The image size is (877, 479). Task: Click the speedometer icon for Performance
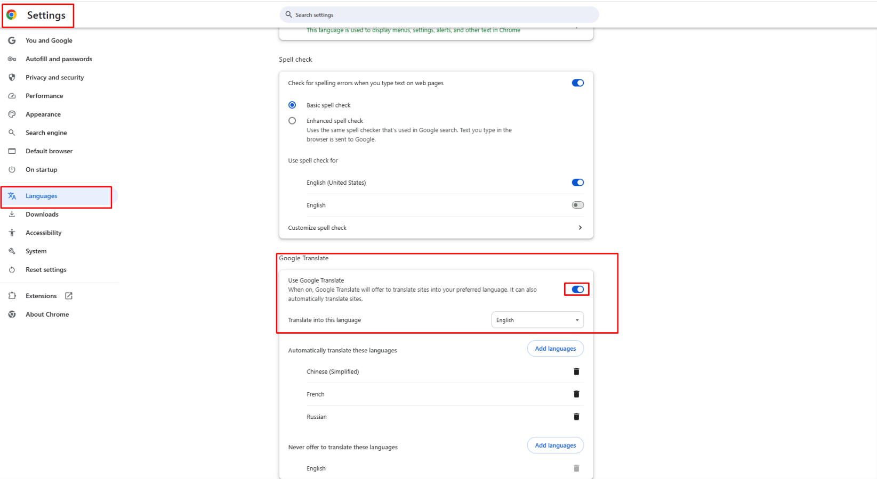pos(12,96)
